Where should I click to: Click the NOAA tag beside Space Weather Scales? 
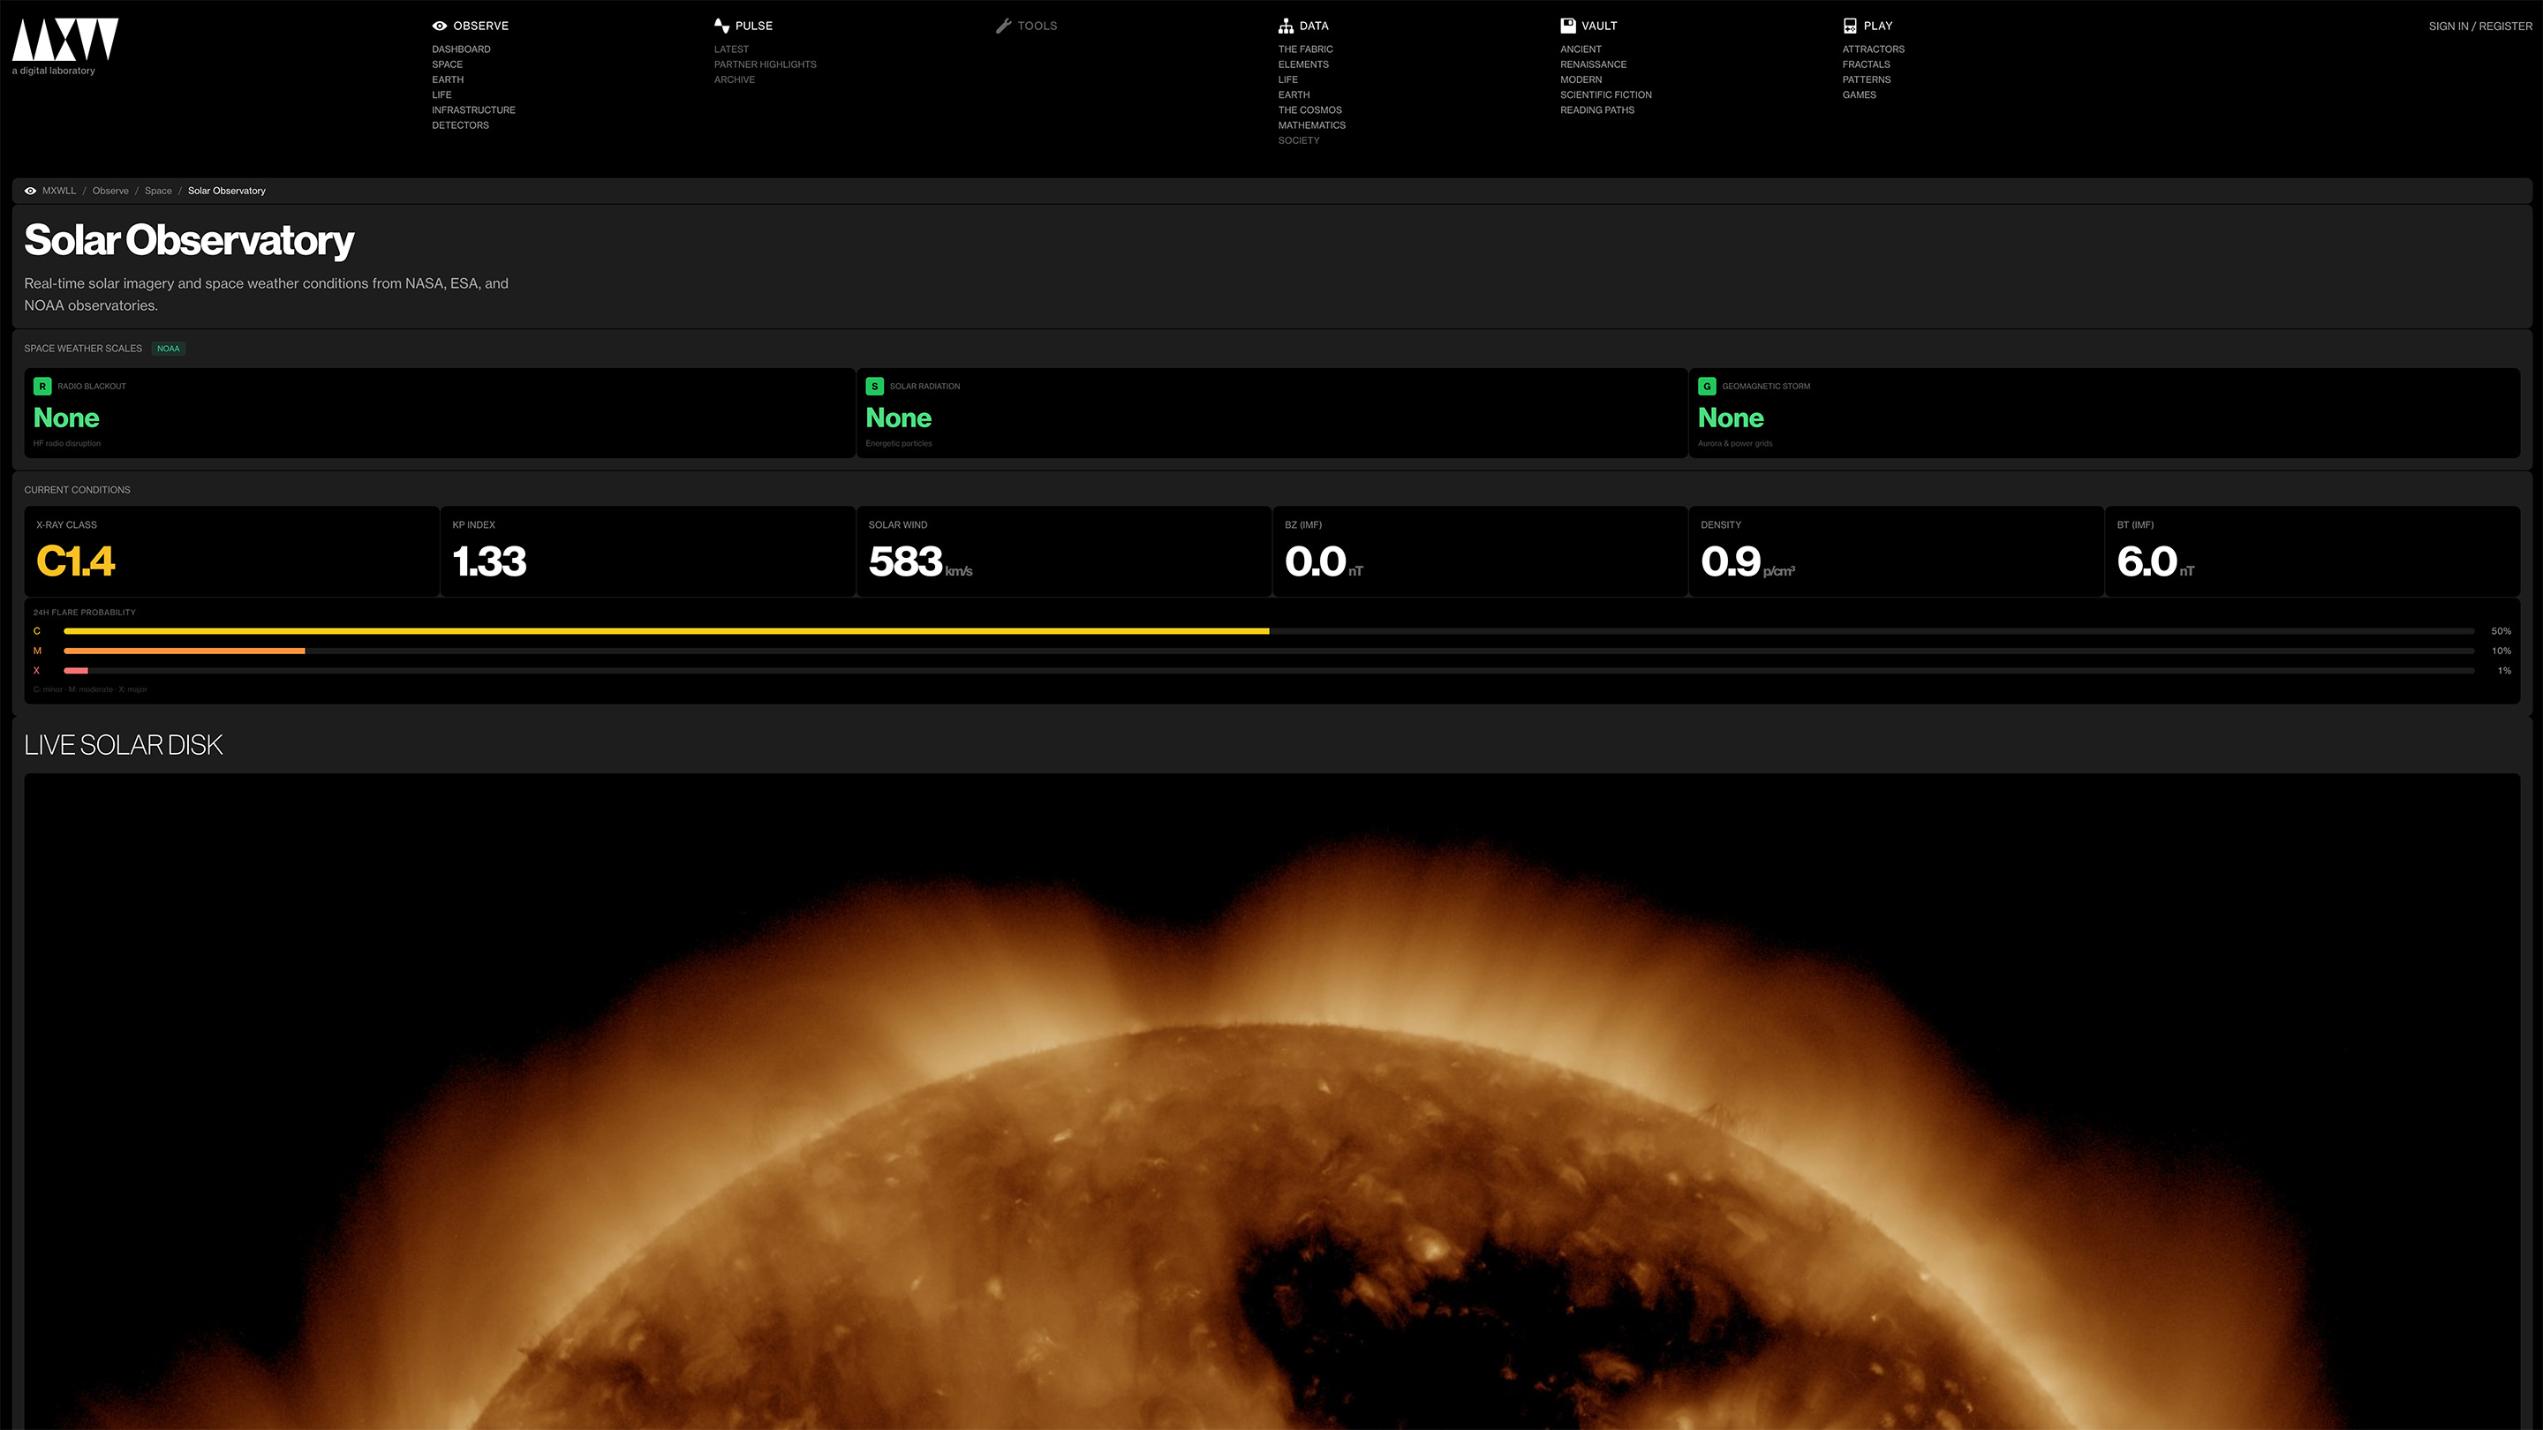coord(169,349)
